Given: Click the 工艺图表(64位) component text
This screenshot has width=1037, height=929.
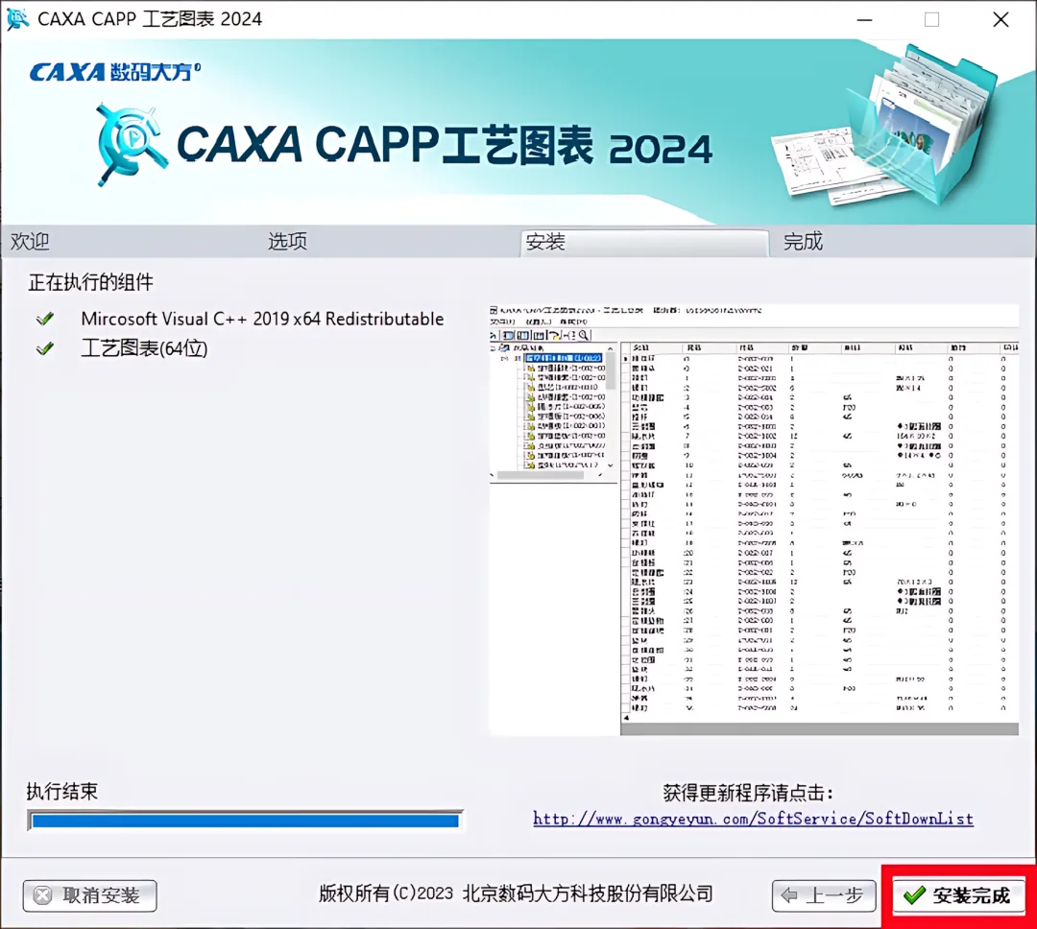Looking at the screenshot, I should point(144,347).
